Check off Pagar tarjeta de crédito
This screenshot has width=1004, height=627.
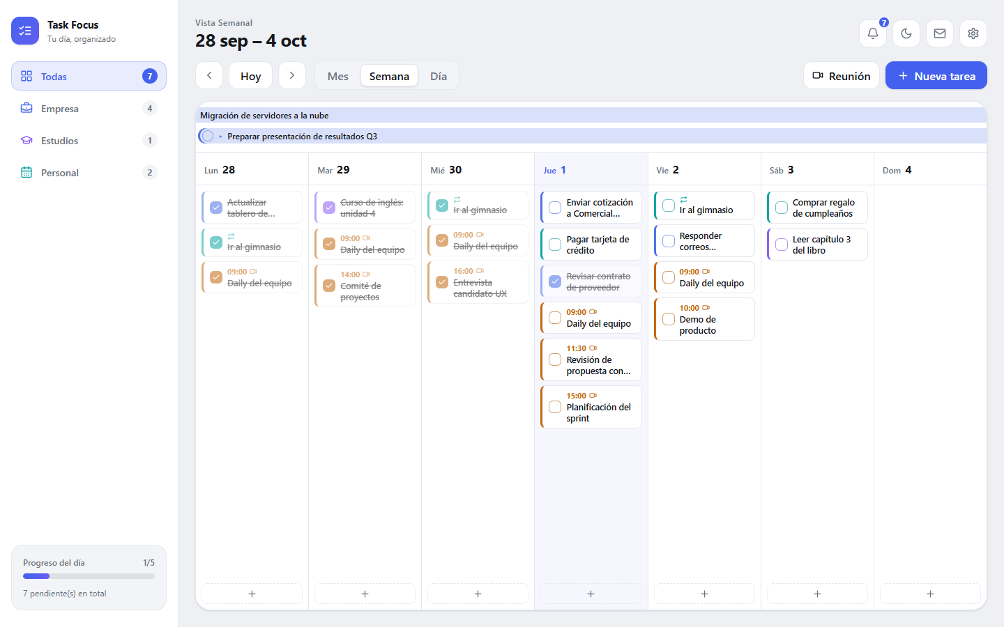(555, 245)
